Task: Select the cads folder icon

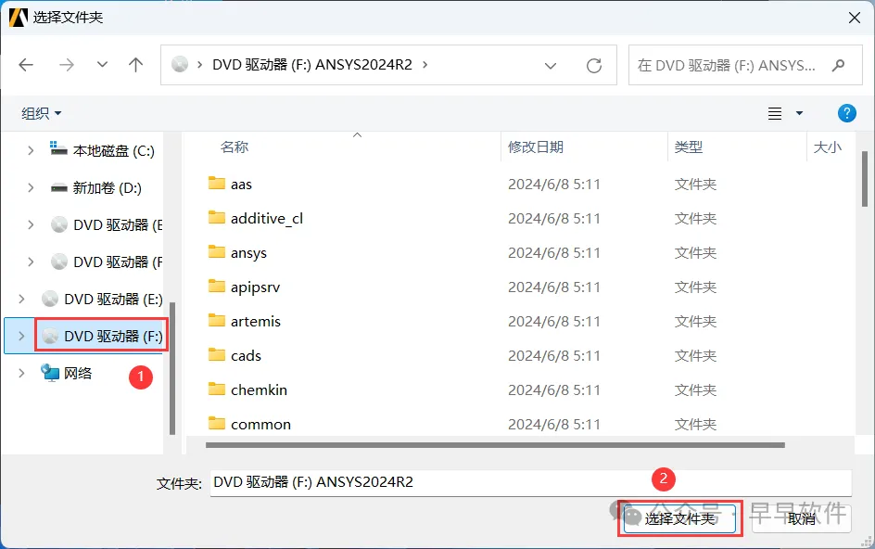Action: [217, 354]
